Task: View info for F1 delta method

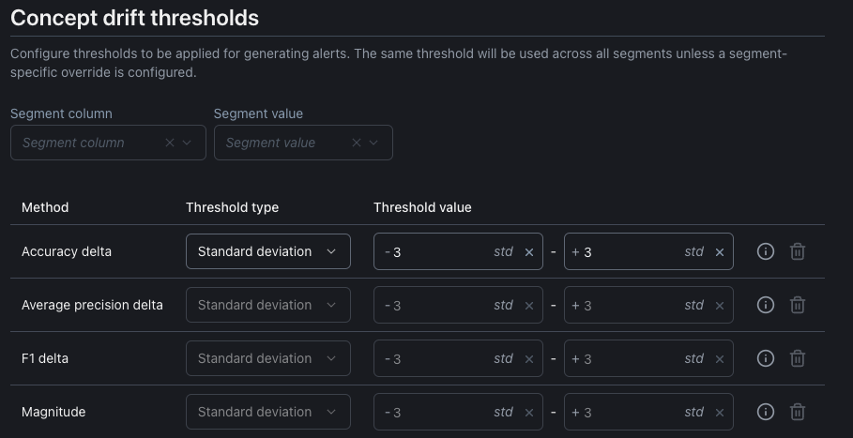Action: click(x=766, y=358)
